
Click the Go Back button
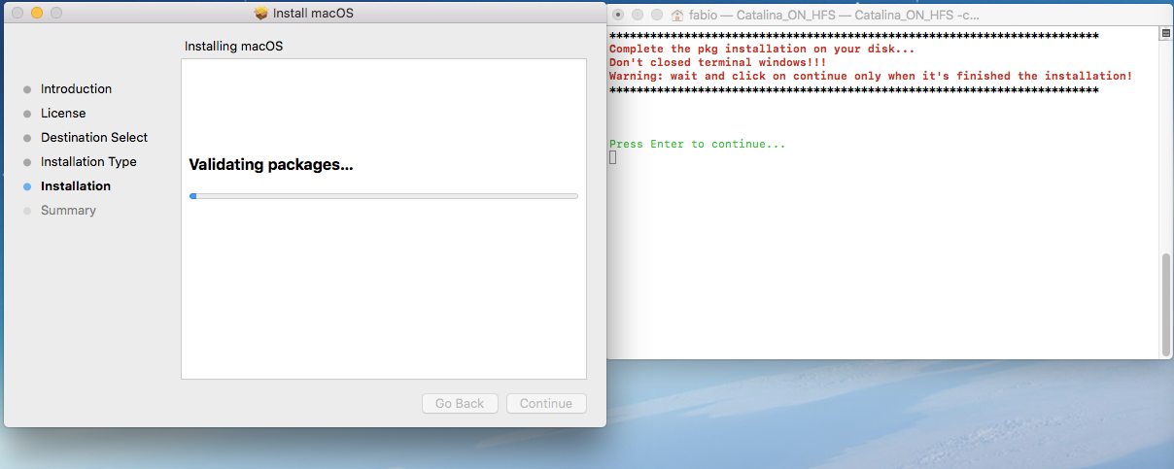[460, 403]
